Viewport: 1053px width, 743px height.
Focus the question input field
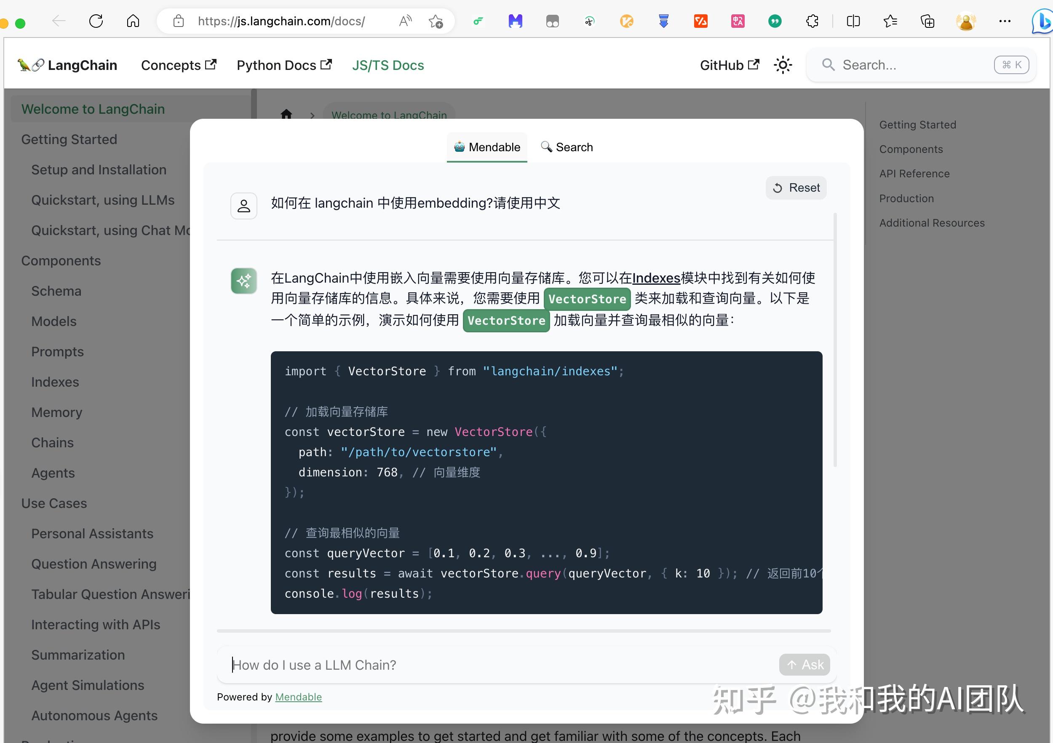(500, 665)
